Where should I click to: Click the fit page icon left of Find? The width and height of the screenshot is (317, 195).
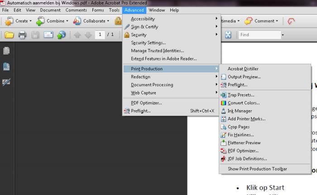click(x=228, y=35)
